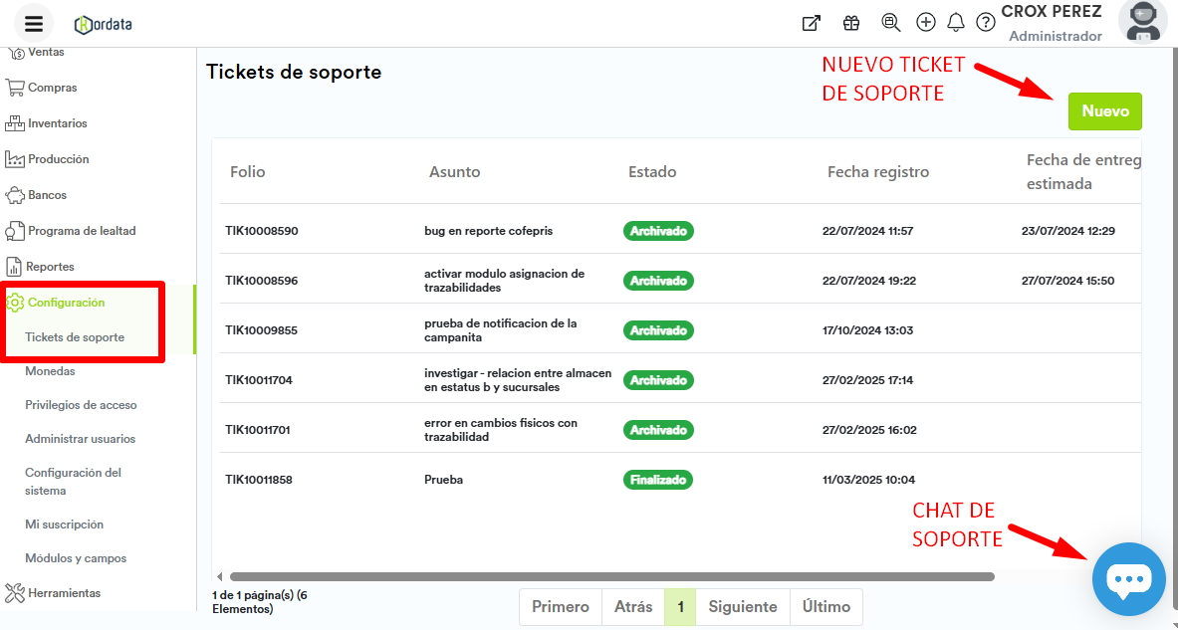Collapse the Configuración sidebar section
This screenshot has width=1178, height=630.
(65, 303)
